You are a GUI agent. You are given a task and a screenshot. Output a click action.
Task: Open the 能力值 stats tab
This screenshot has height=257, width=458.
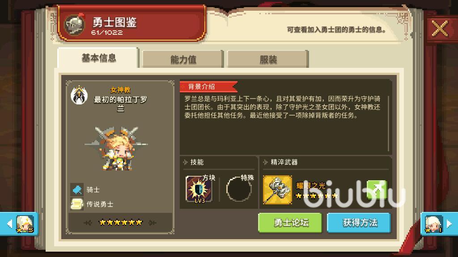coord(183,59)
